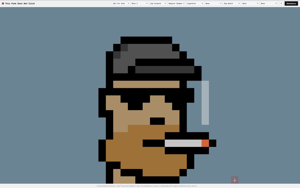This screenshot has height=188, width=300.
Task: Open the Not For Sale dropdown
Action: pyautogui.click(x=121, y=3)
